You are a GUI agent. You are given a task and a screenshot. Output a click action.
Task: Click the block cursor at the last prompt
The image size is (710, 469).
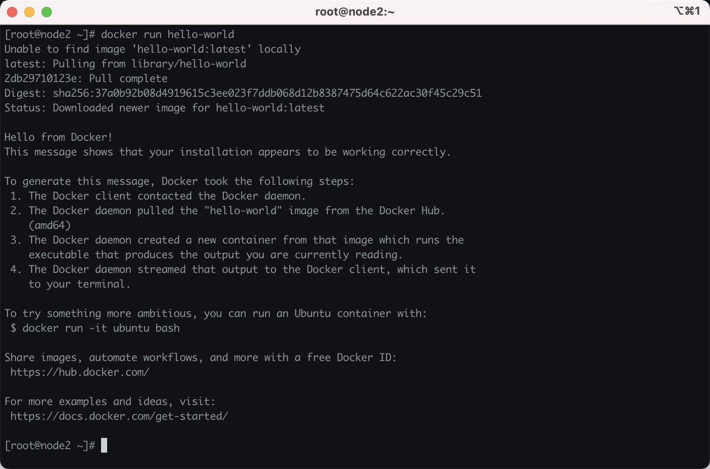coord(104,445)
